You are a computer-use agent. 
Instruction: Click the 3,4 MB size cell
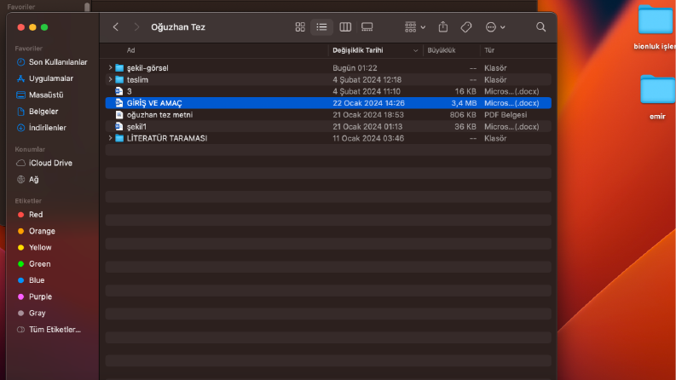[x=464, y=103]
